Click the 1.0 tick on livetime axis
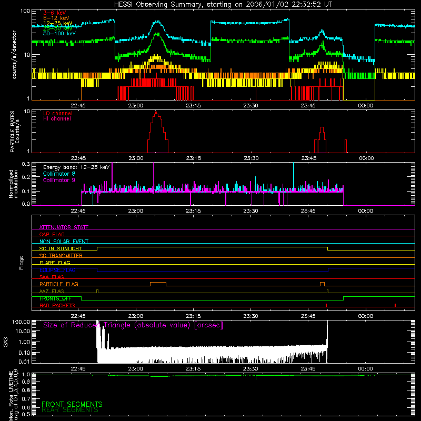 pyautogui.click(x=26, y=374)
